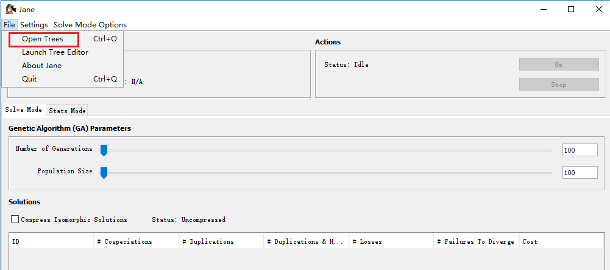Click the # Cospeciations column header
This screenshot has width=610, height=270.
point(136,241)
